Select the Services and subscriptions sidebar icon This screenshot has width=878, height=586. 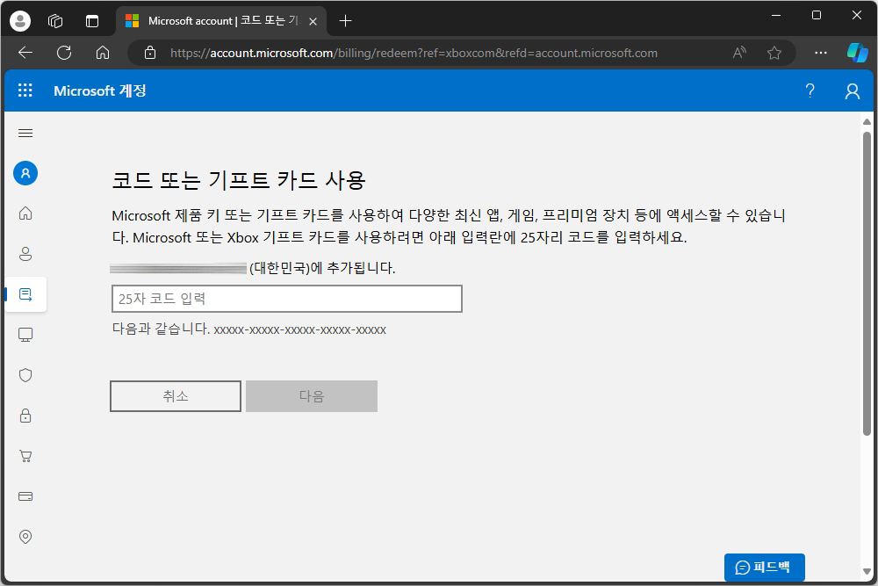pyautogui.click(x=25, y=294)
